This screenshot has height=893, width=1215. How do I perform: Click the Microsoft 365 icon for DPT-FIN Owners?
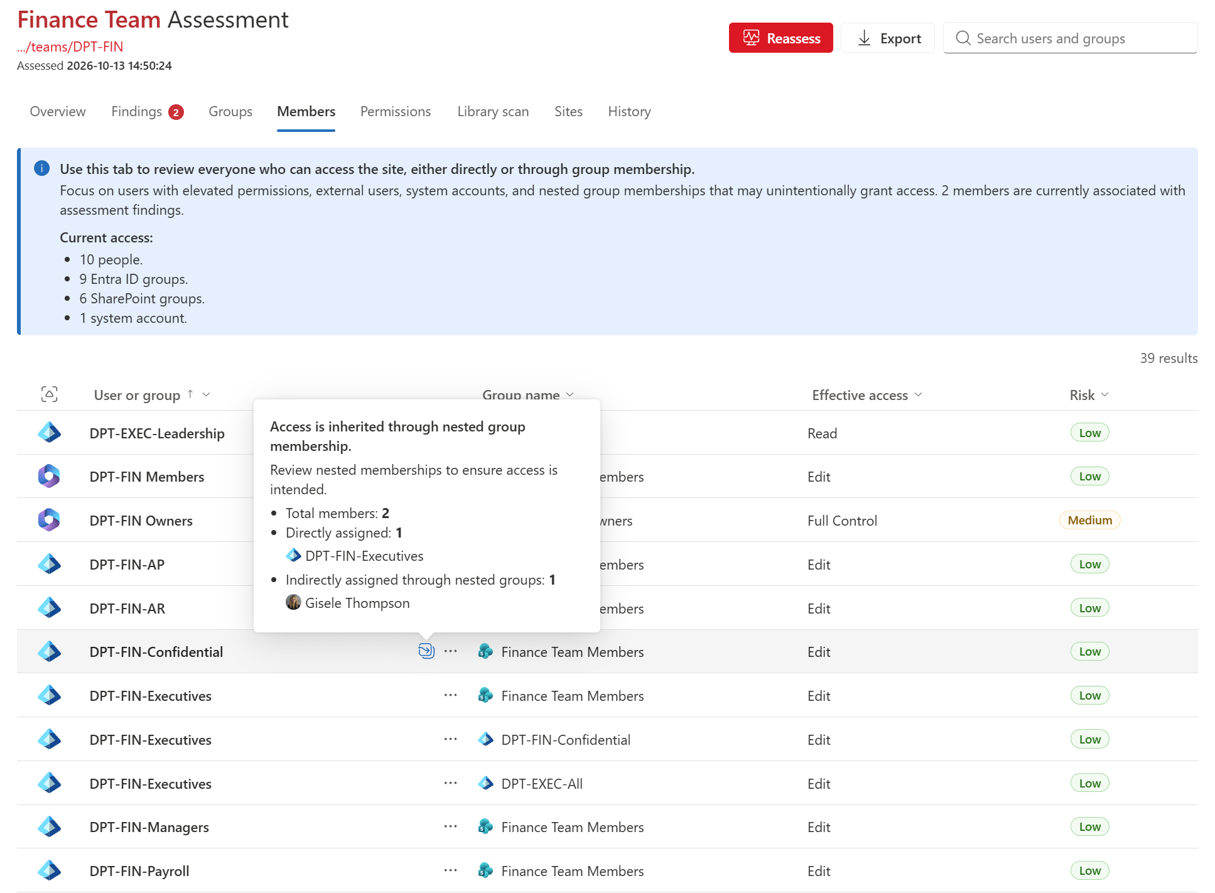[49, 520]
